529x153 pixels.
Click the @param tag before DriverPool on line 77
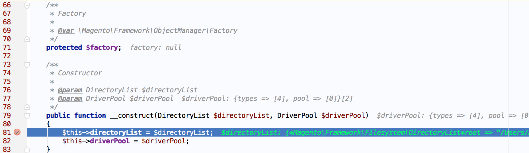pyautogui.click(x=70, y=99)
